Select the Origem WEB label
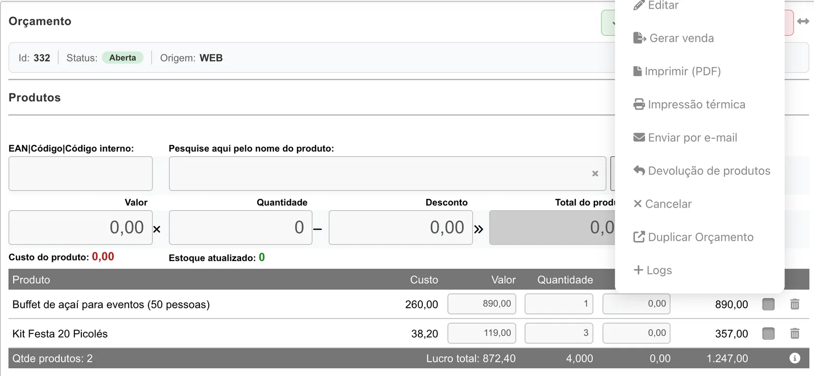The image size is (814, 376). pos(191,58)
